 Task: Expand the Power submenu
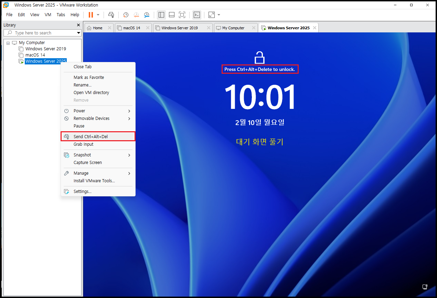98,111
